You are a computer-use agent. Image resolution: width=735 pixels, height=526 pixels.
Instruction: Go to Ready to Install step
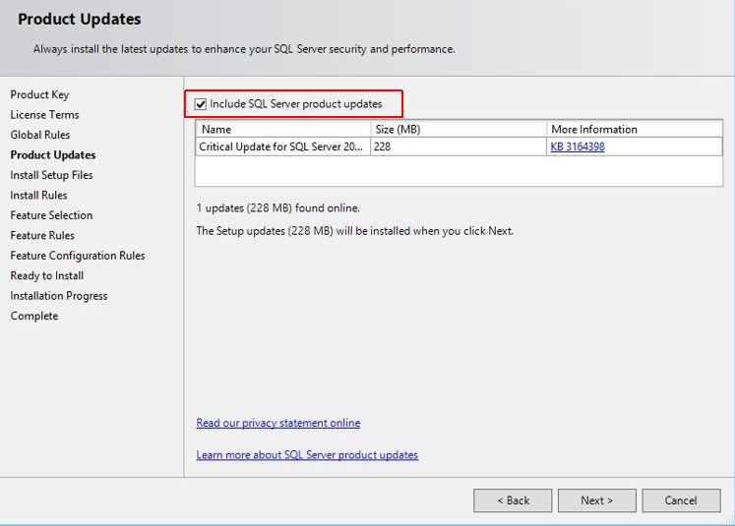(47, 276)
